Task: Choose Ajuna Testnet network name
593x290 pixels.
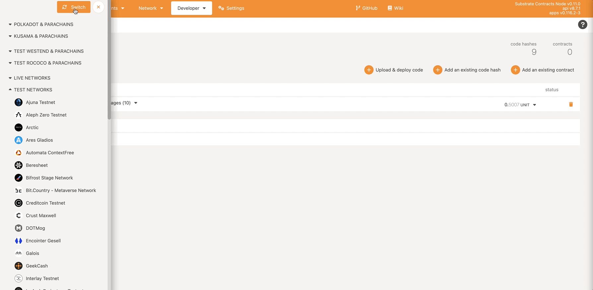Action: coord(40,102)
